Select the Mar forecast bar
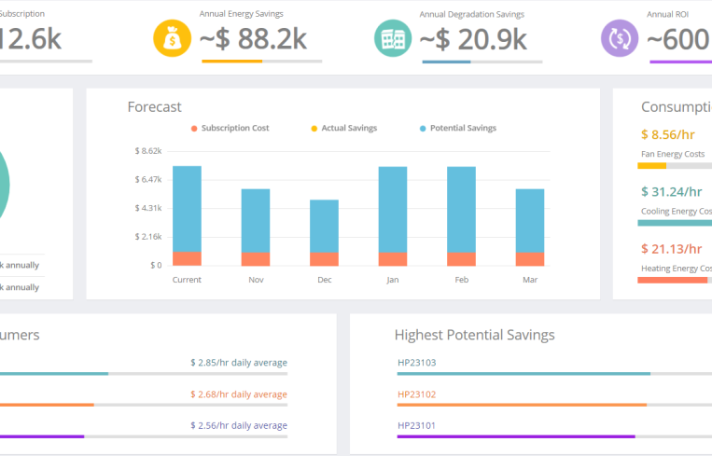712x456 pixels. [530, 221]
